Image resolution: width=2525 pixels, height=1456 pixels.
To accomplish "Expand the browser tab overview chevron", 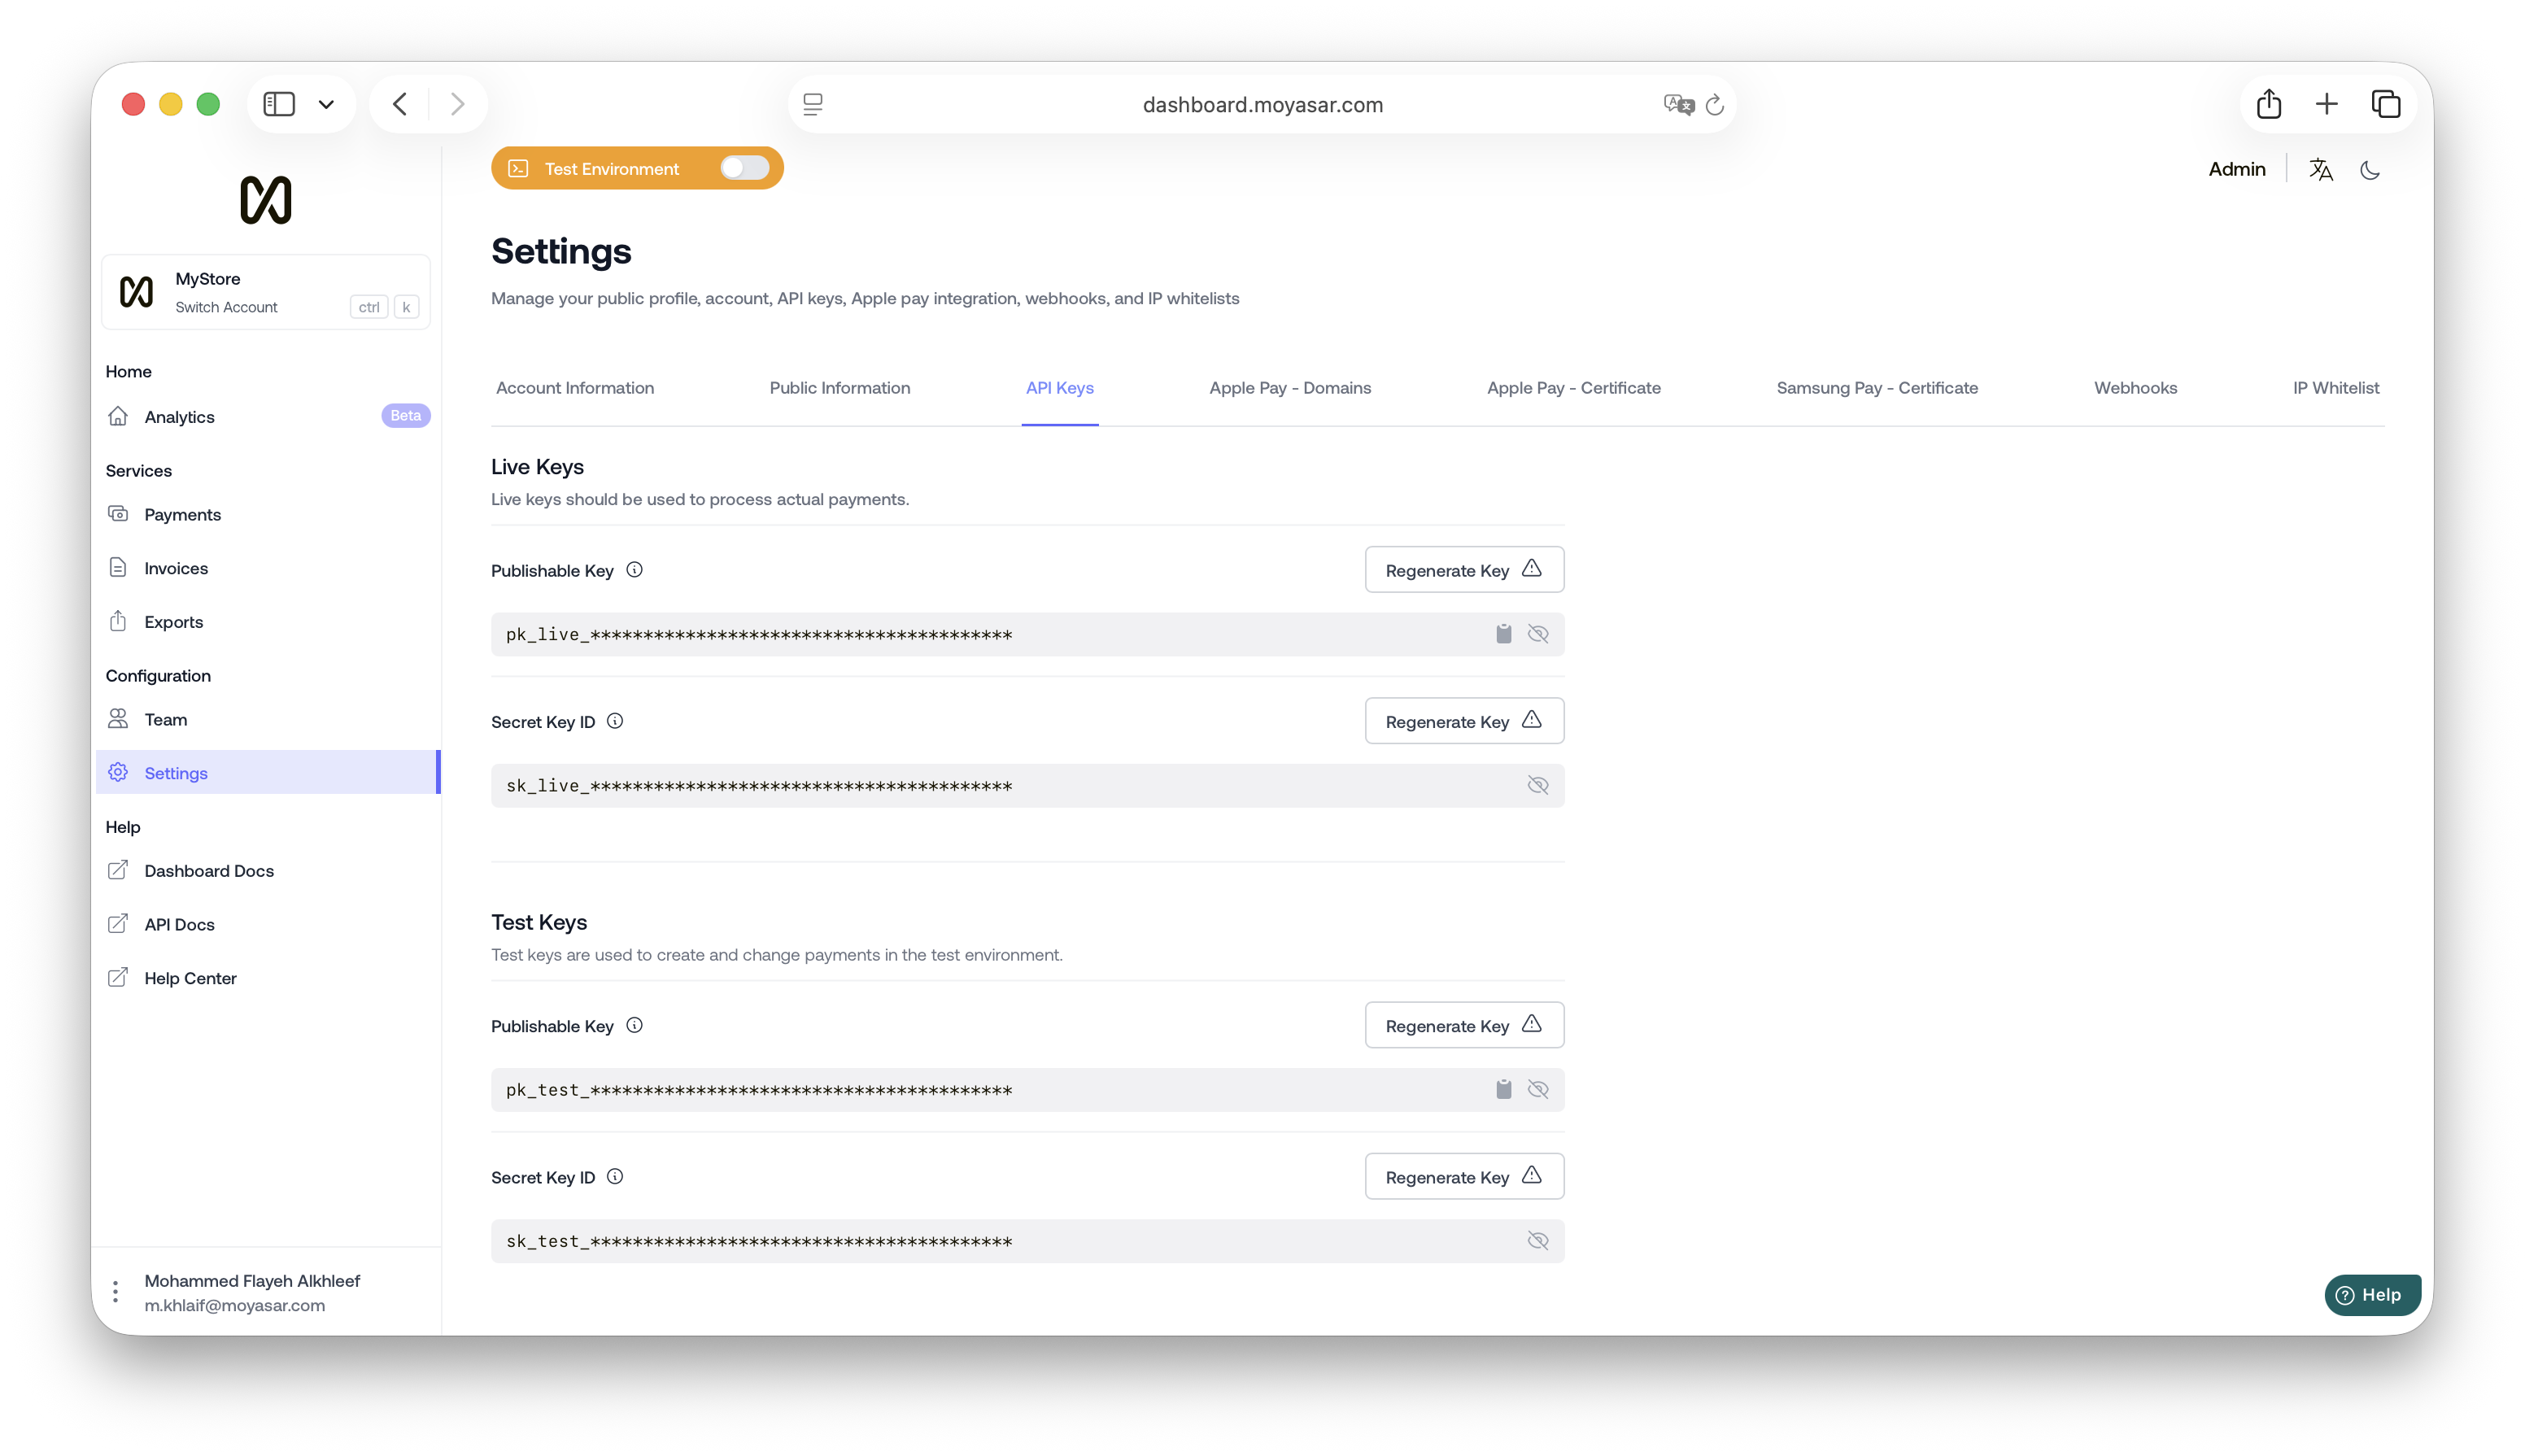I will point(327,104).
